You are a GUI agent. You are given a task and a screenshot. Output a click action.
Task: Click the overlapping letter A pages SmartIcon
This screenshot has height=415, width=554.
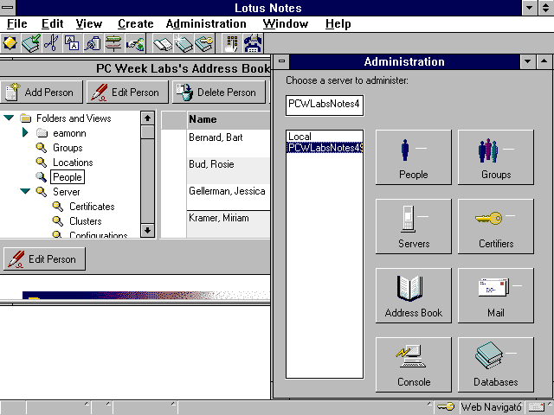pyautogui.click(x=72, y=43)
